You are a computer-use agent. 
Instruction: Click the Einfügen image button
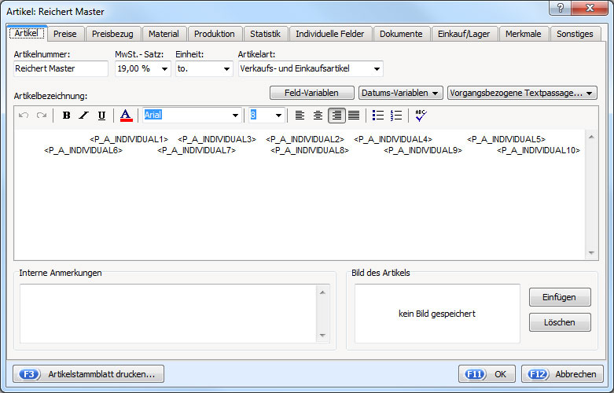click(x=560, y=297)
